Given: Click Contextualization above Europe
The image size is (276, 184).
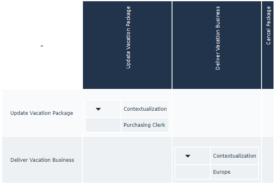Looking at the screenshot, I should (234, 156).
